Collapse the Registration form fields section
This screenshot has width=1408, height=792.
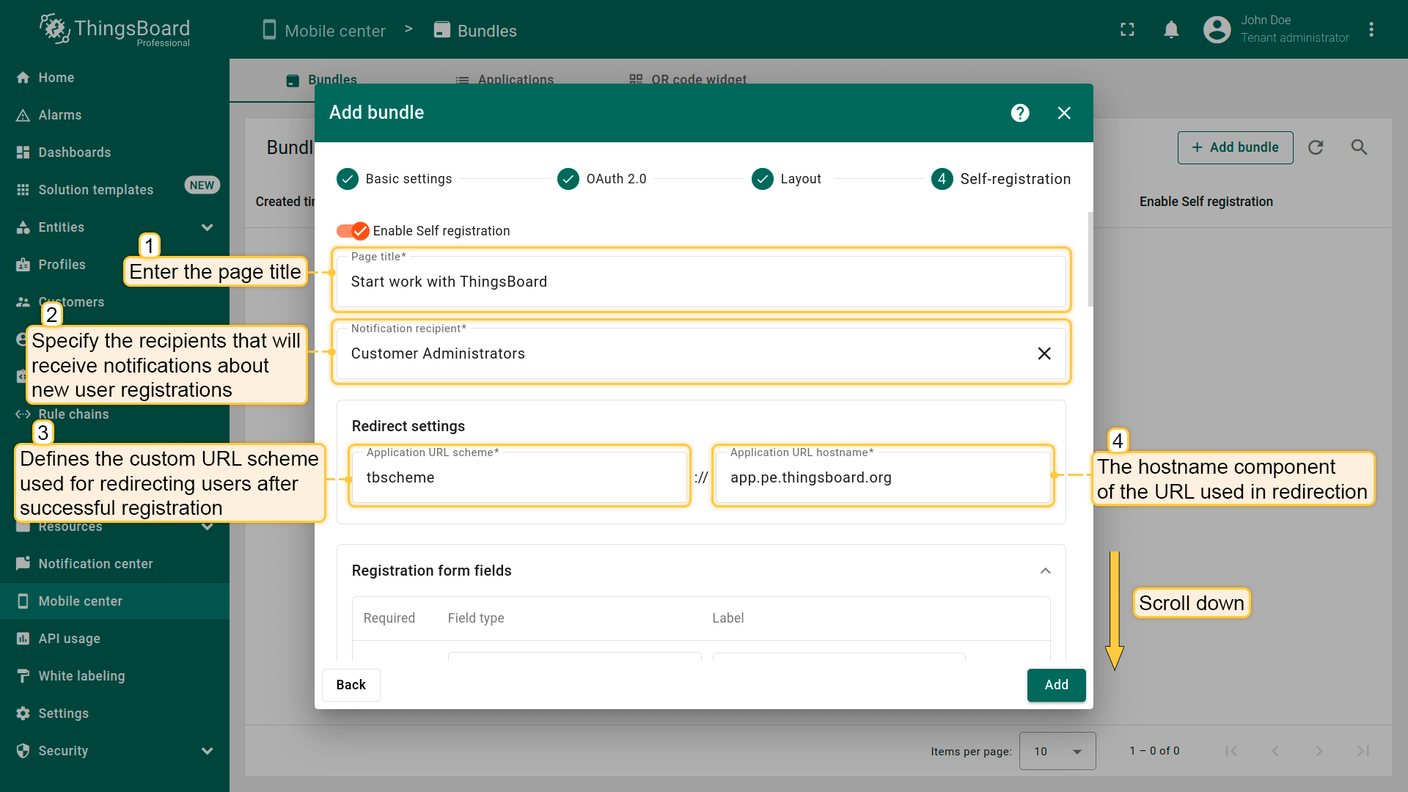coord(1046,571)
